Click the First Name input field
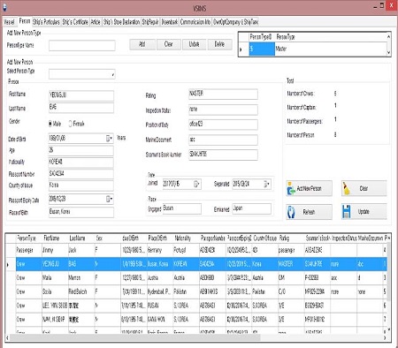This screenshot has height=348, width=398. 81,95
